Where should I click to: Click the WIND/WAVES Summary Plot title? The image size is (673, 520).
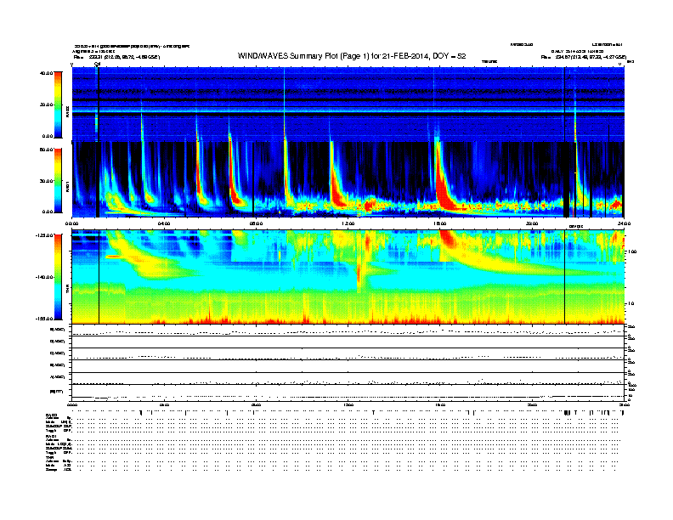352,56
